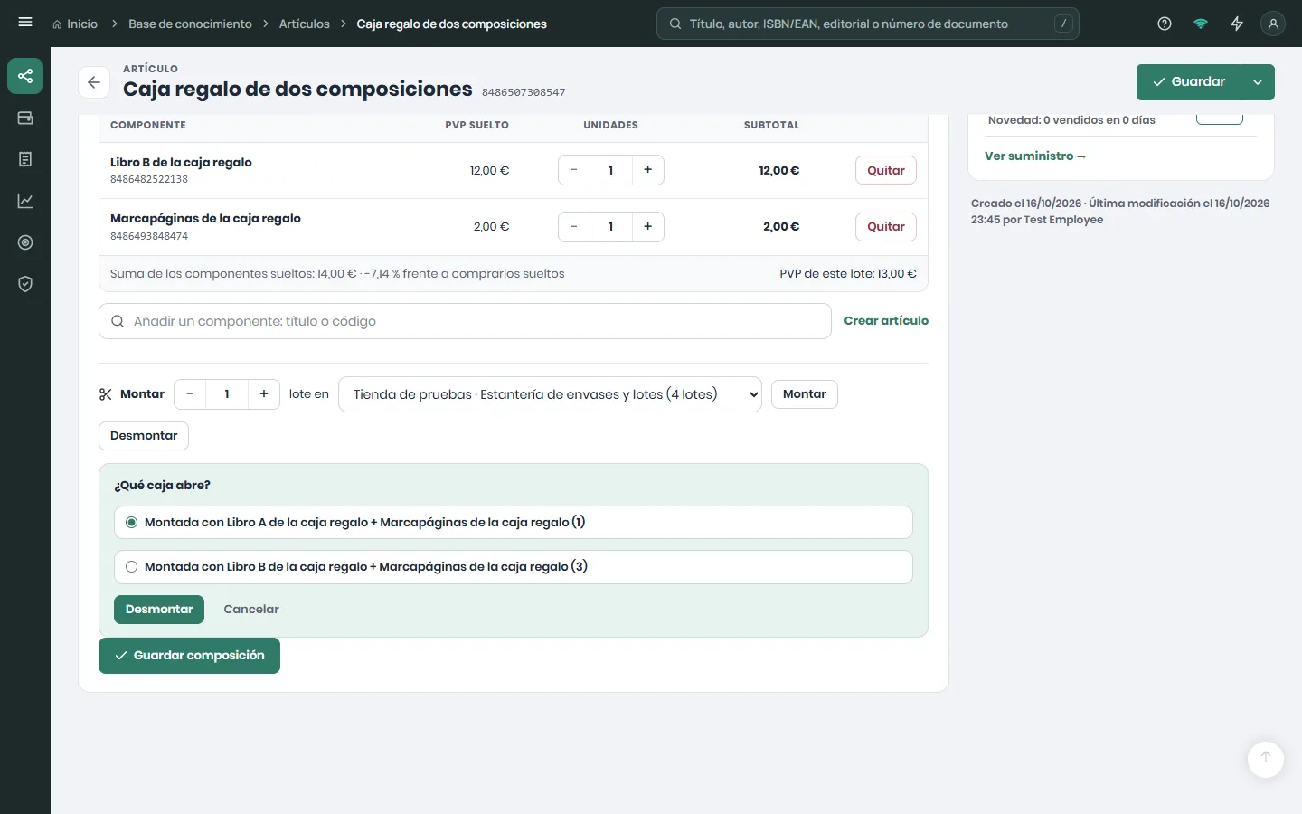Viewport: 1302px width, 814px height.
Task: Open the lightning quick actions icon
Action: click(x=1237, y=24)
